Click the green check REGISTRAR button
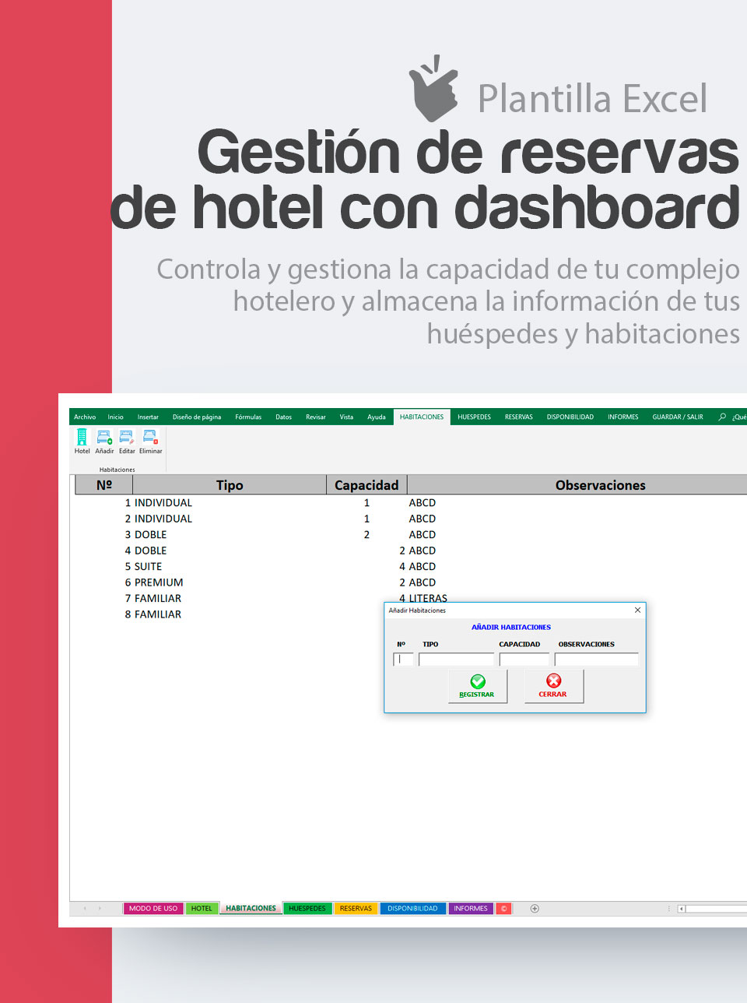Screen dimensions: 747x1003 478,686
